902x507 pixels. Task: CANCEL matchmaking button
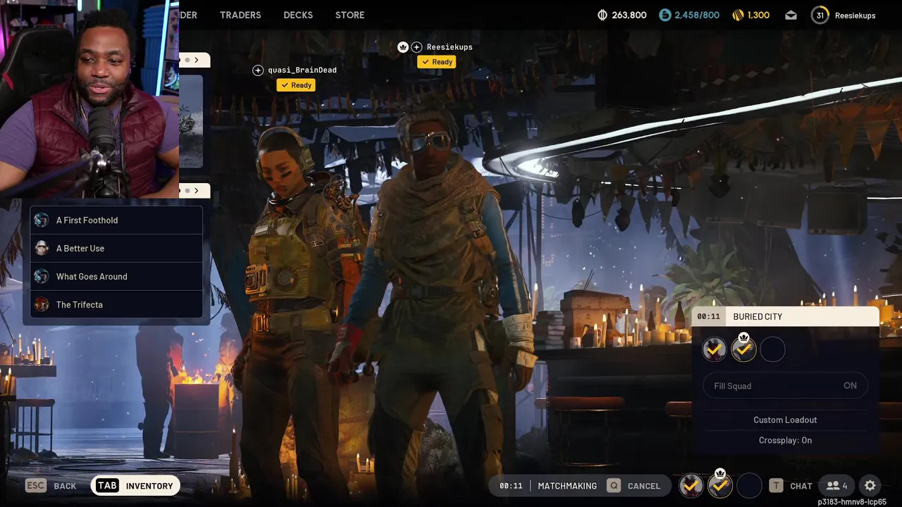(x=634, y=486)
